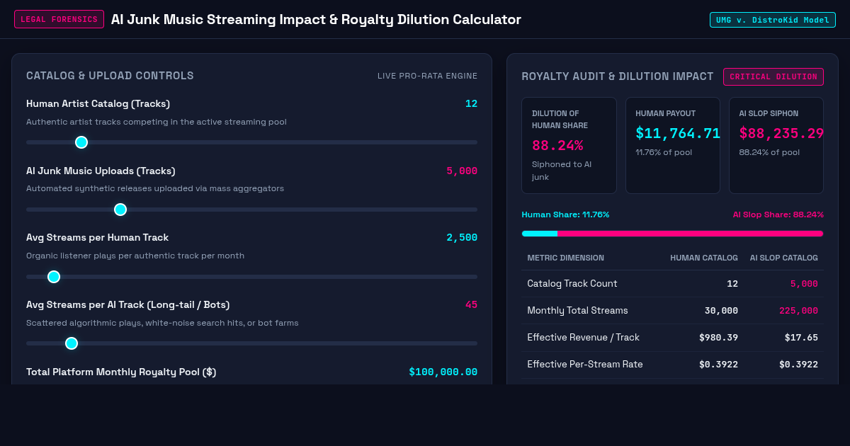
Task: Click the AI Junk Music Uploads control value 5,000
Action: [462, 171]
